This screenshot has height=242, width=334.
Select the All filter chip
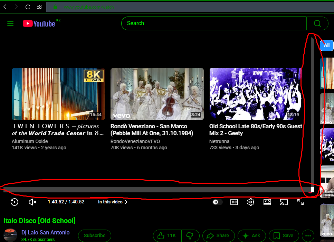[326, 45]
